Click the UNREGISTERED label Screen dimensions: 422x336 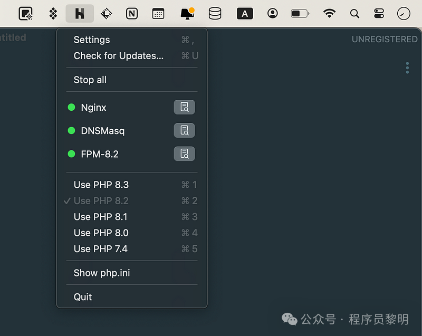385,39
